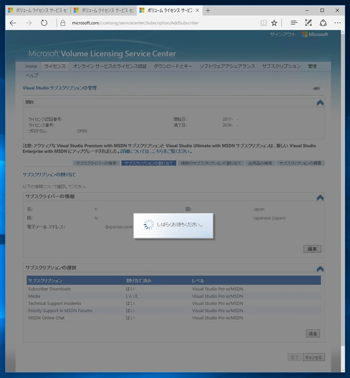This screenshot has height=378, width=350.
Task: Click 編集 button in subscription selection section
Action: [313, 334]
